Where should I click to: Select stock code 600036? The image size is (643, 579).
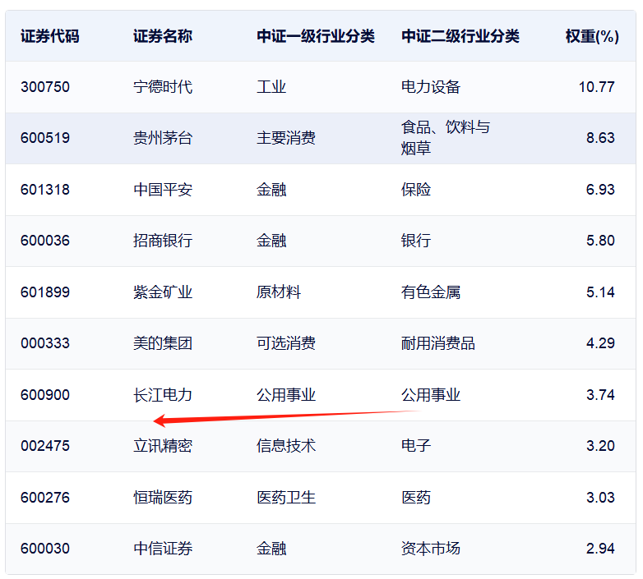pyautogui.click(x=45, y=241)
